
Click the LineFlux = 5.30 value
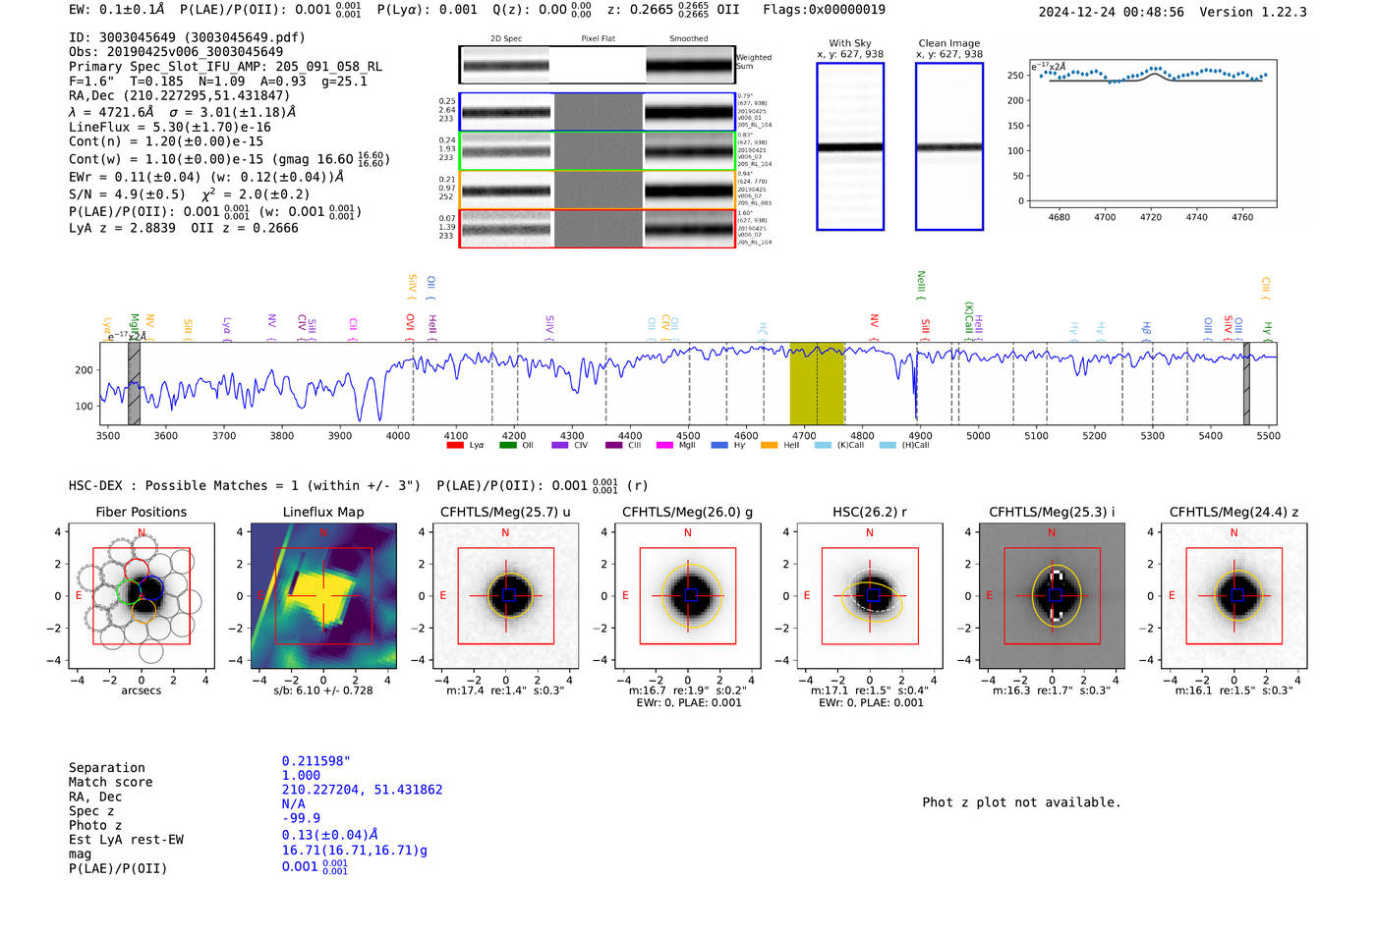(x=170, y=127)
